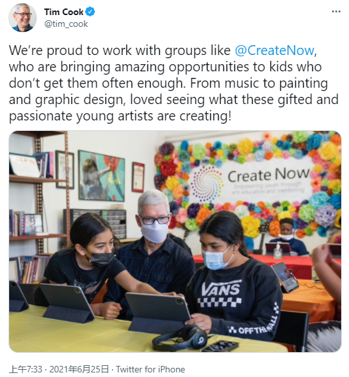349x377 pixels.
Task: Click the spiral Create Now logo in photo
Action: pos(207,184)
